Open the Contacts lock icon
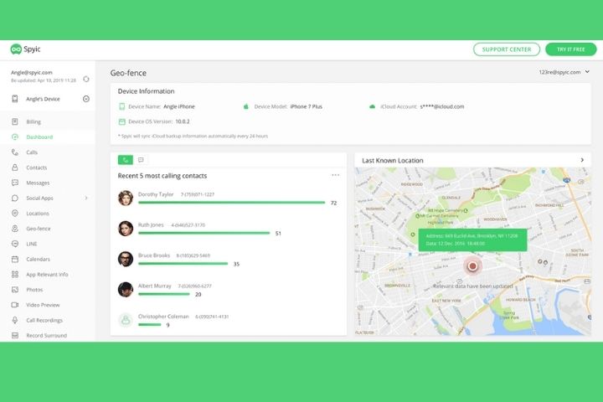This screenshot has width=603, height=402. pyautogui.click(x=14, y=167)
